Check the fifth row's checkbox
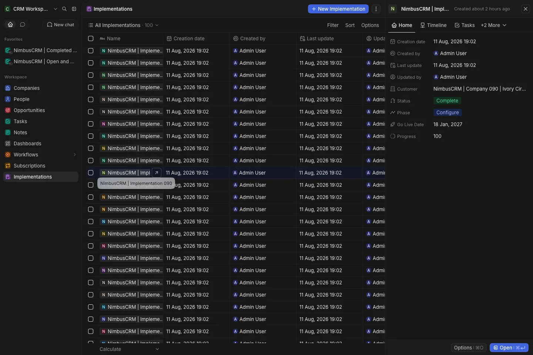Image resolution: width=533 pixels, height=355 pixels. 91,99
